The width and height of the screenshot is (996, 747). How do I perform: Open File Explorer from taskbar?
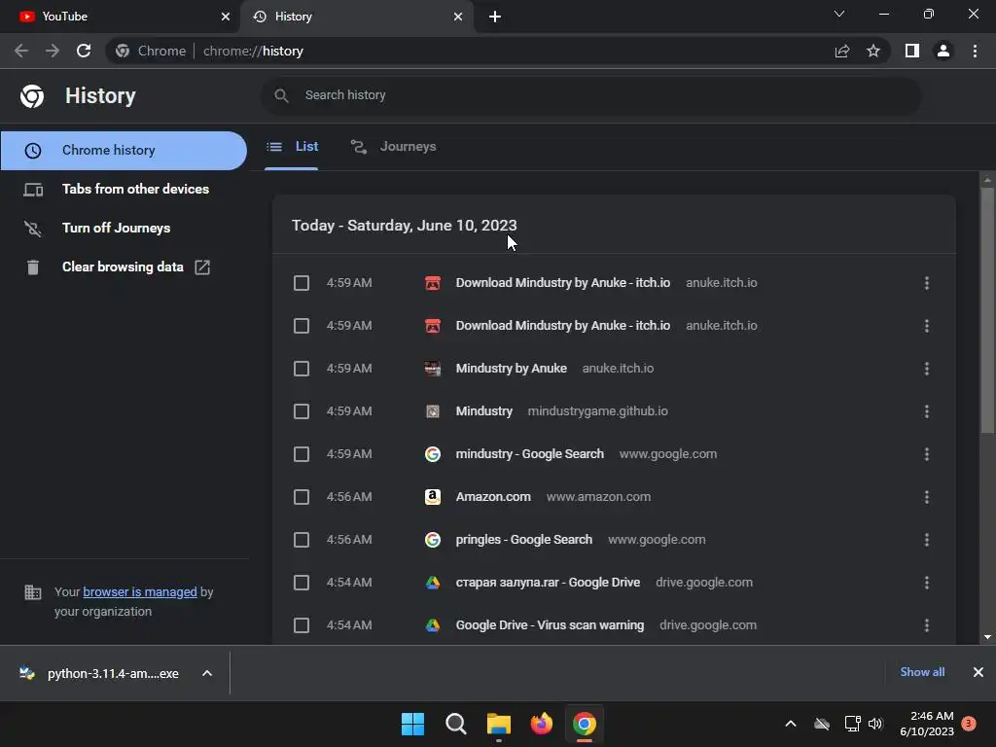click(x=499, y=724)
